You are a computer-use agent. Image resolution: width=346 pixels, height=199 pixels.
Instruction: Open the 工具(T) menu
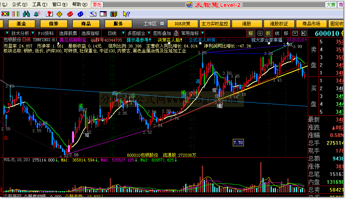point(40,4)
